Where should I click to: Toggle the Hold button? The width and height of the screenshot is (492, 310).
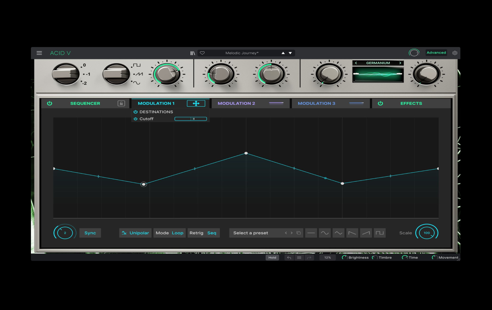(272, 258)
